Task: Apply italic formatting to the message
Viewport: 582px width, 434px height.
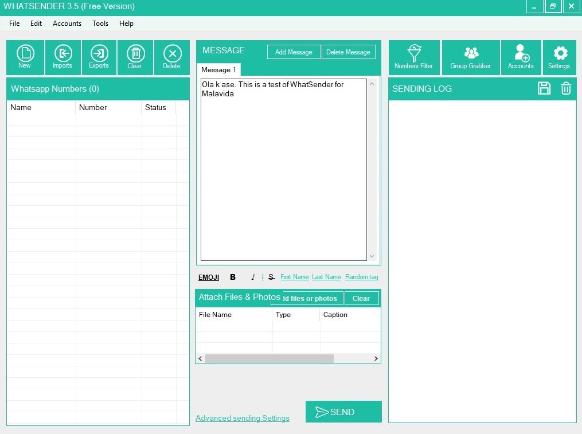Action: (x=253, y=277)
